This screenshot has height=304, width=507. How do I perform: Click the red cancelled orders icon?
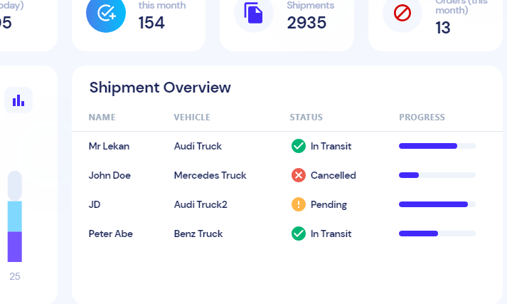click(x=402, y=14)
